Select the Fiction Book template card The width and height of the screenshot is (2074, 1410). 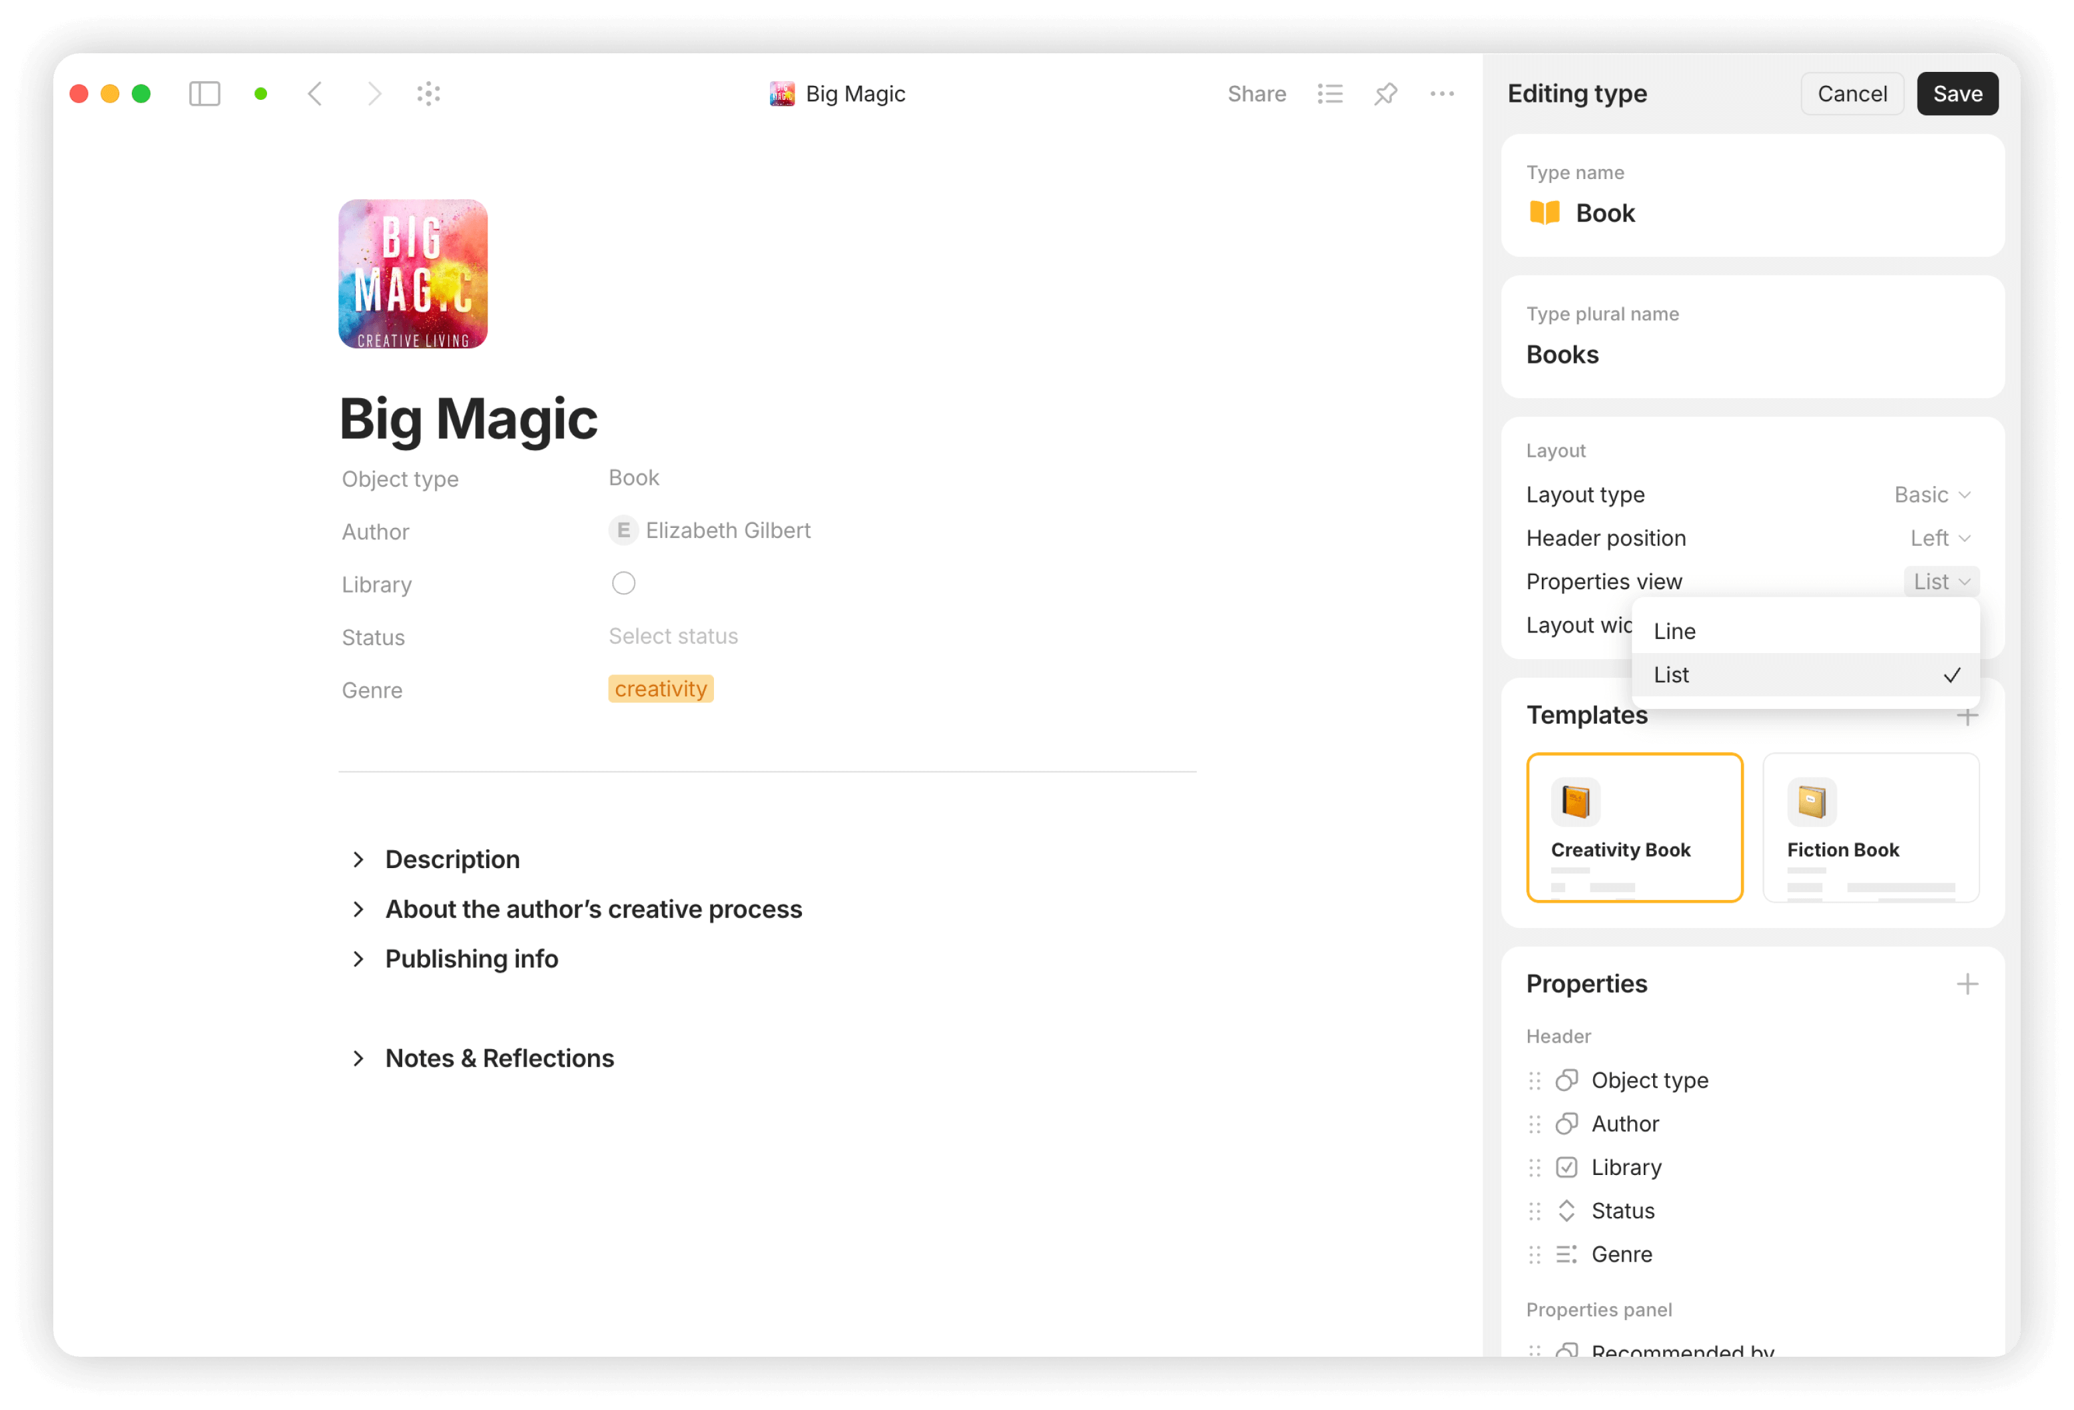pos(1870,827)
